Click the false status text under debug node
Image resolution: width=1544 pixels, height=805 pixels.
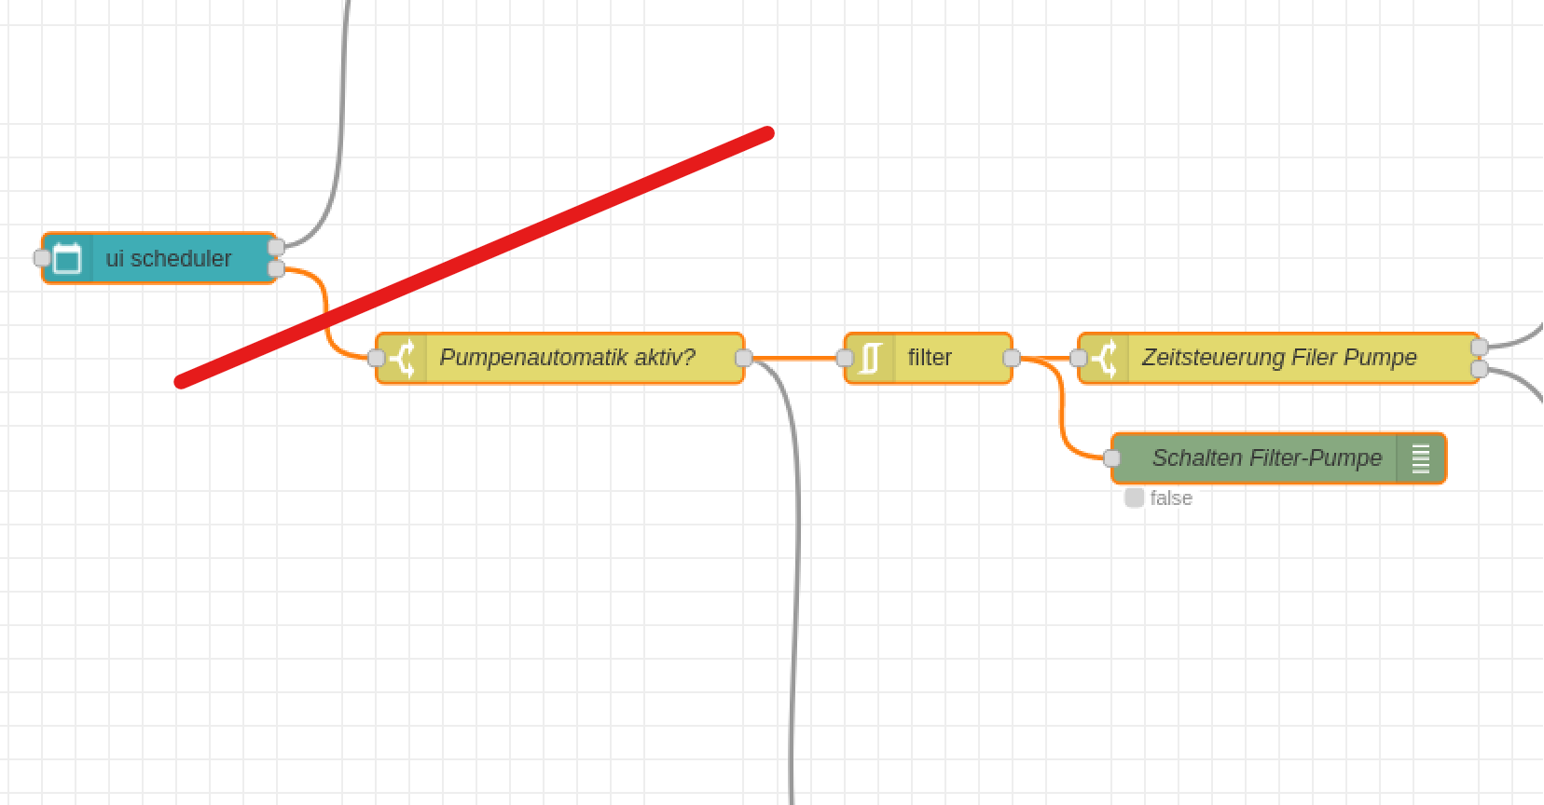1171,498
